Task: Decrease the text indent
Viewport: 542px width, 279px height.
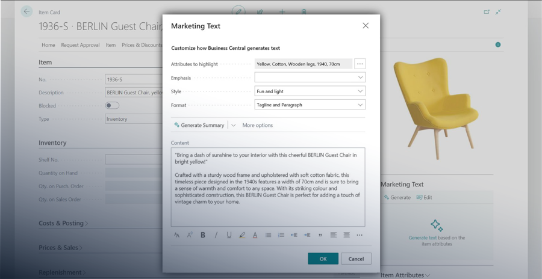Action: tap(294, 235)
